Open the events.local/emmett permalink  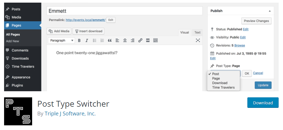click(86, 20)
